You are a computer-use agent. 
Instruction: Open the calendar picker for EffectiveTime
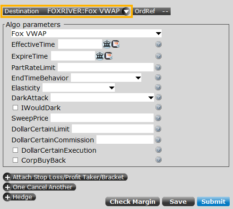[x=115, y=44]
